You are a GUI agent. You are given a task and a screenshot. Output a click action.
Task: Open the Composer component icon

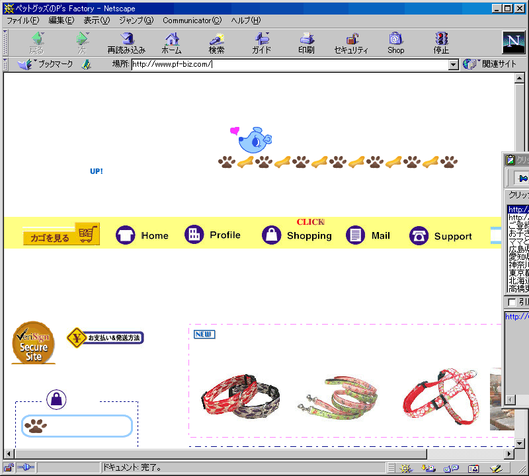[x=496, y=468]
